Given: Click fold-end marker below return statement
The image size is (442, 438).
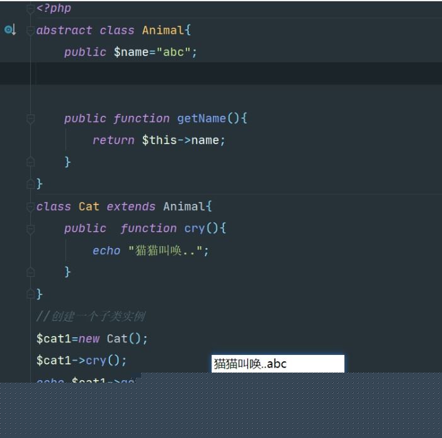Looking at the screenshot, I should tap(30, 162).
